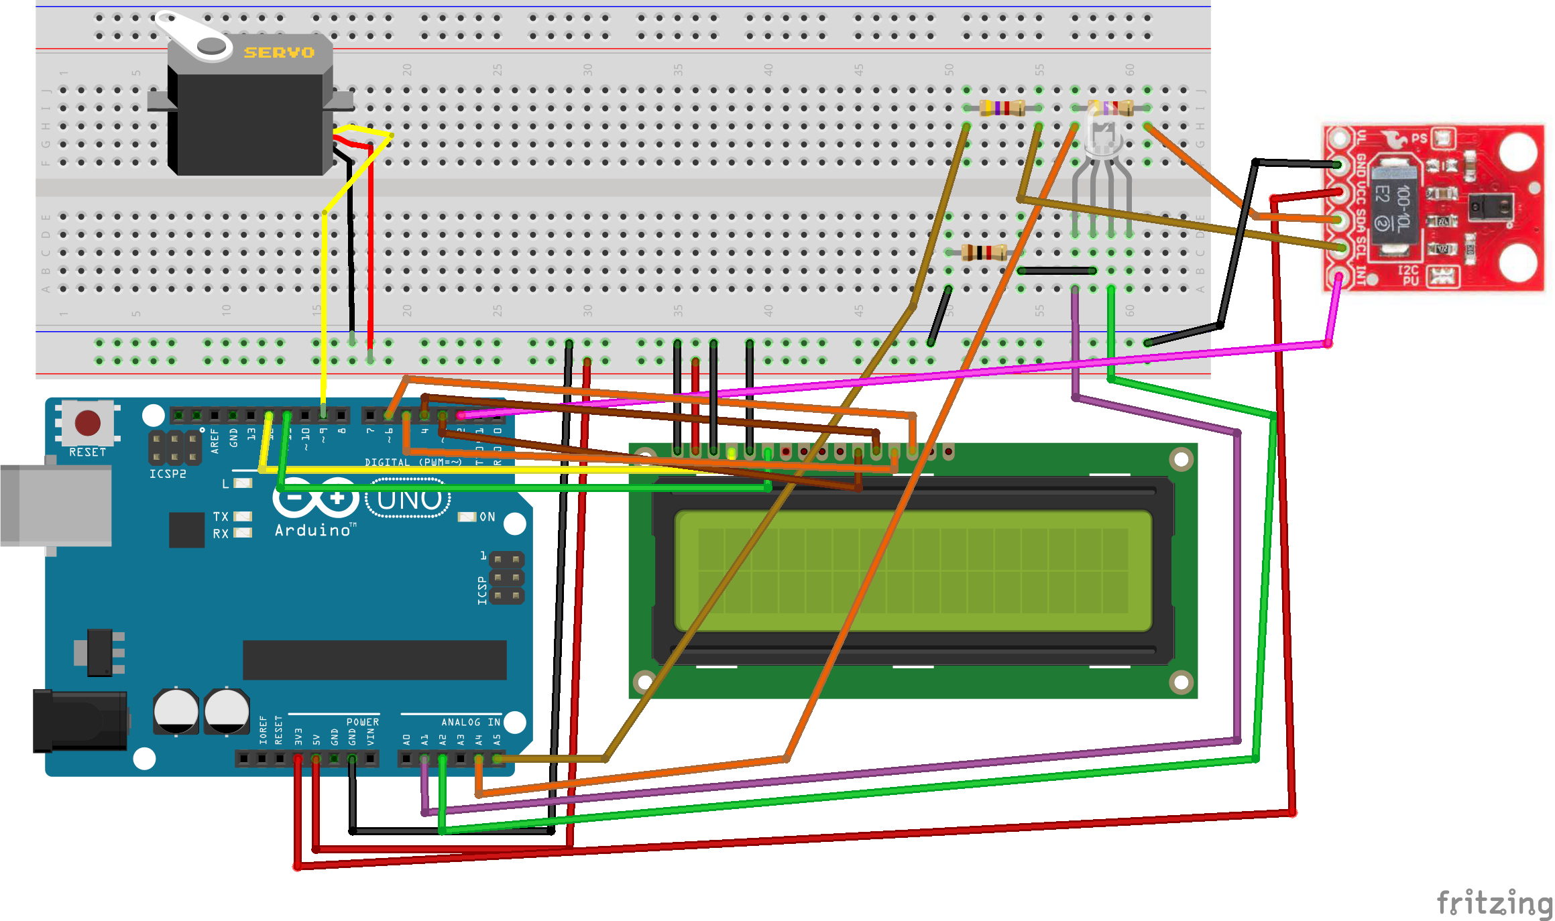Click the RGB LED on the breadboard

[x=1103, y=141]
